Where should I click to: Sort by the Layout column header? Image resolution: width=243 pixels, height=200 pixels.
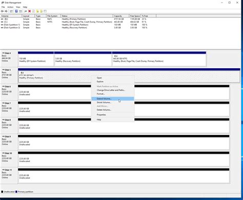28,16
